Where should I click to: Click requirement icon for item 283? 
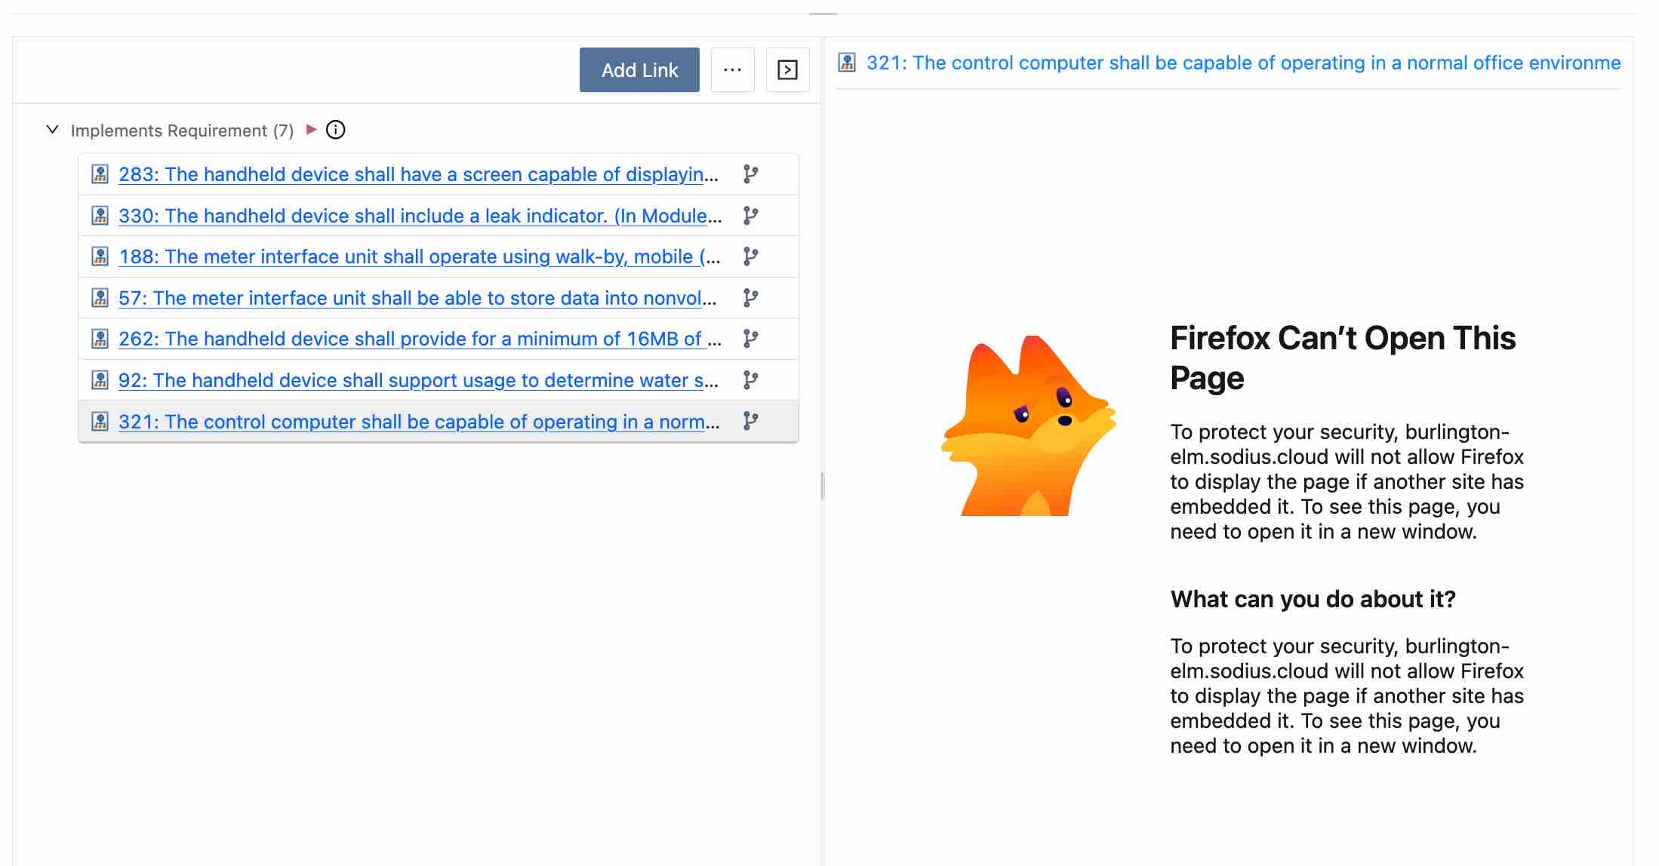click(x=100, y=174)
